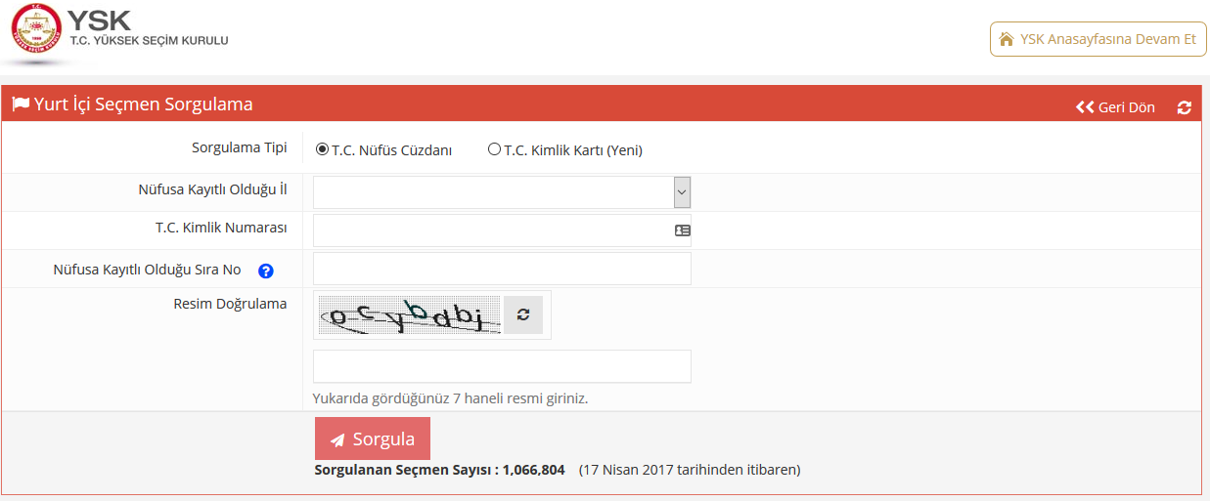Open the Nüfusa Kayıtlı Olduğu İl dropdown

point(502,192)
